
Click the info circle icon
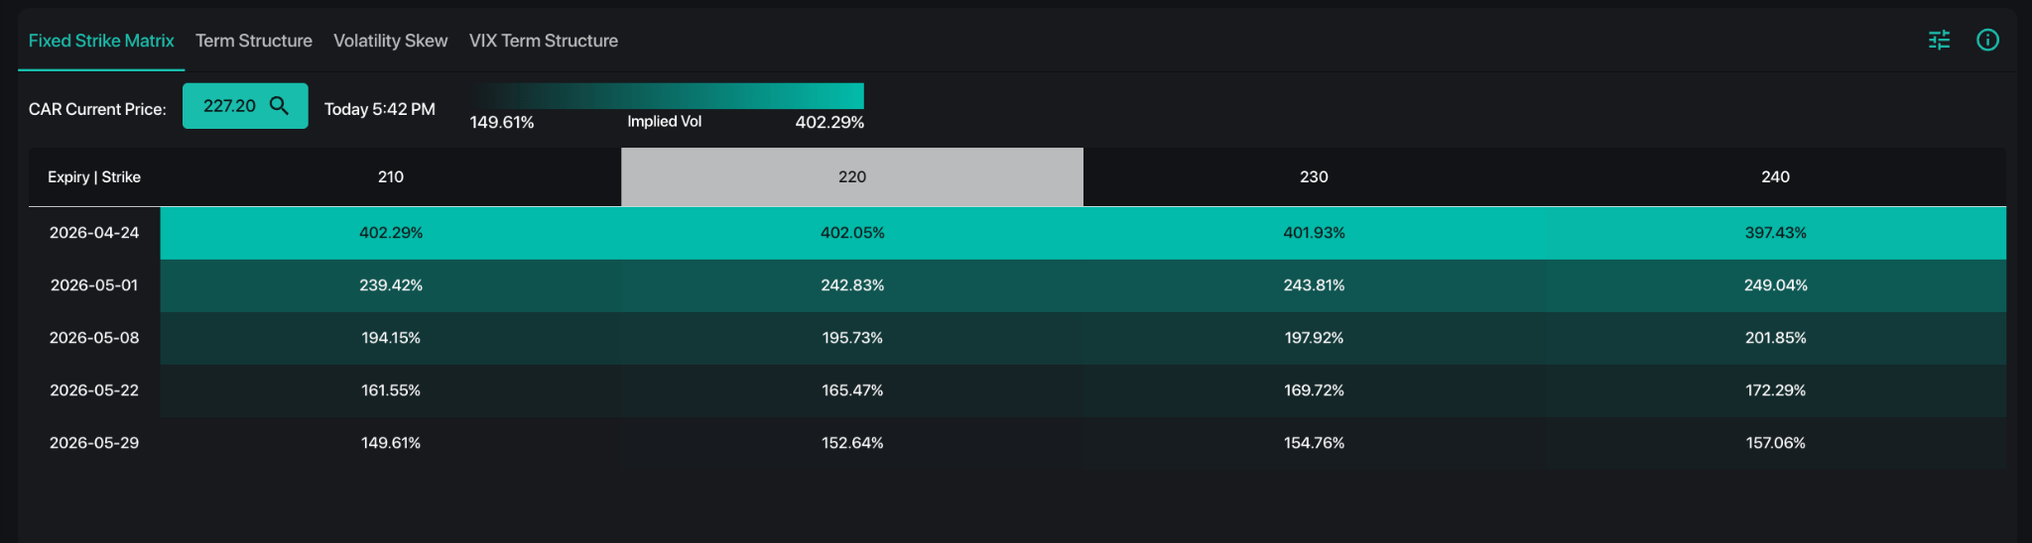click(1987, 40)
